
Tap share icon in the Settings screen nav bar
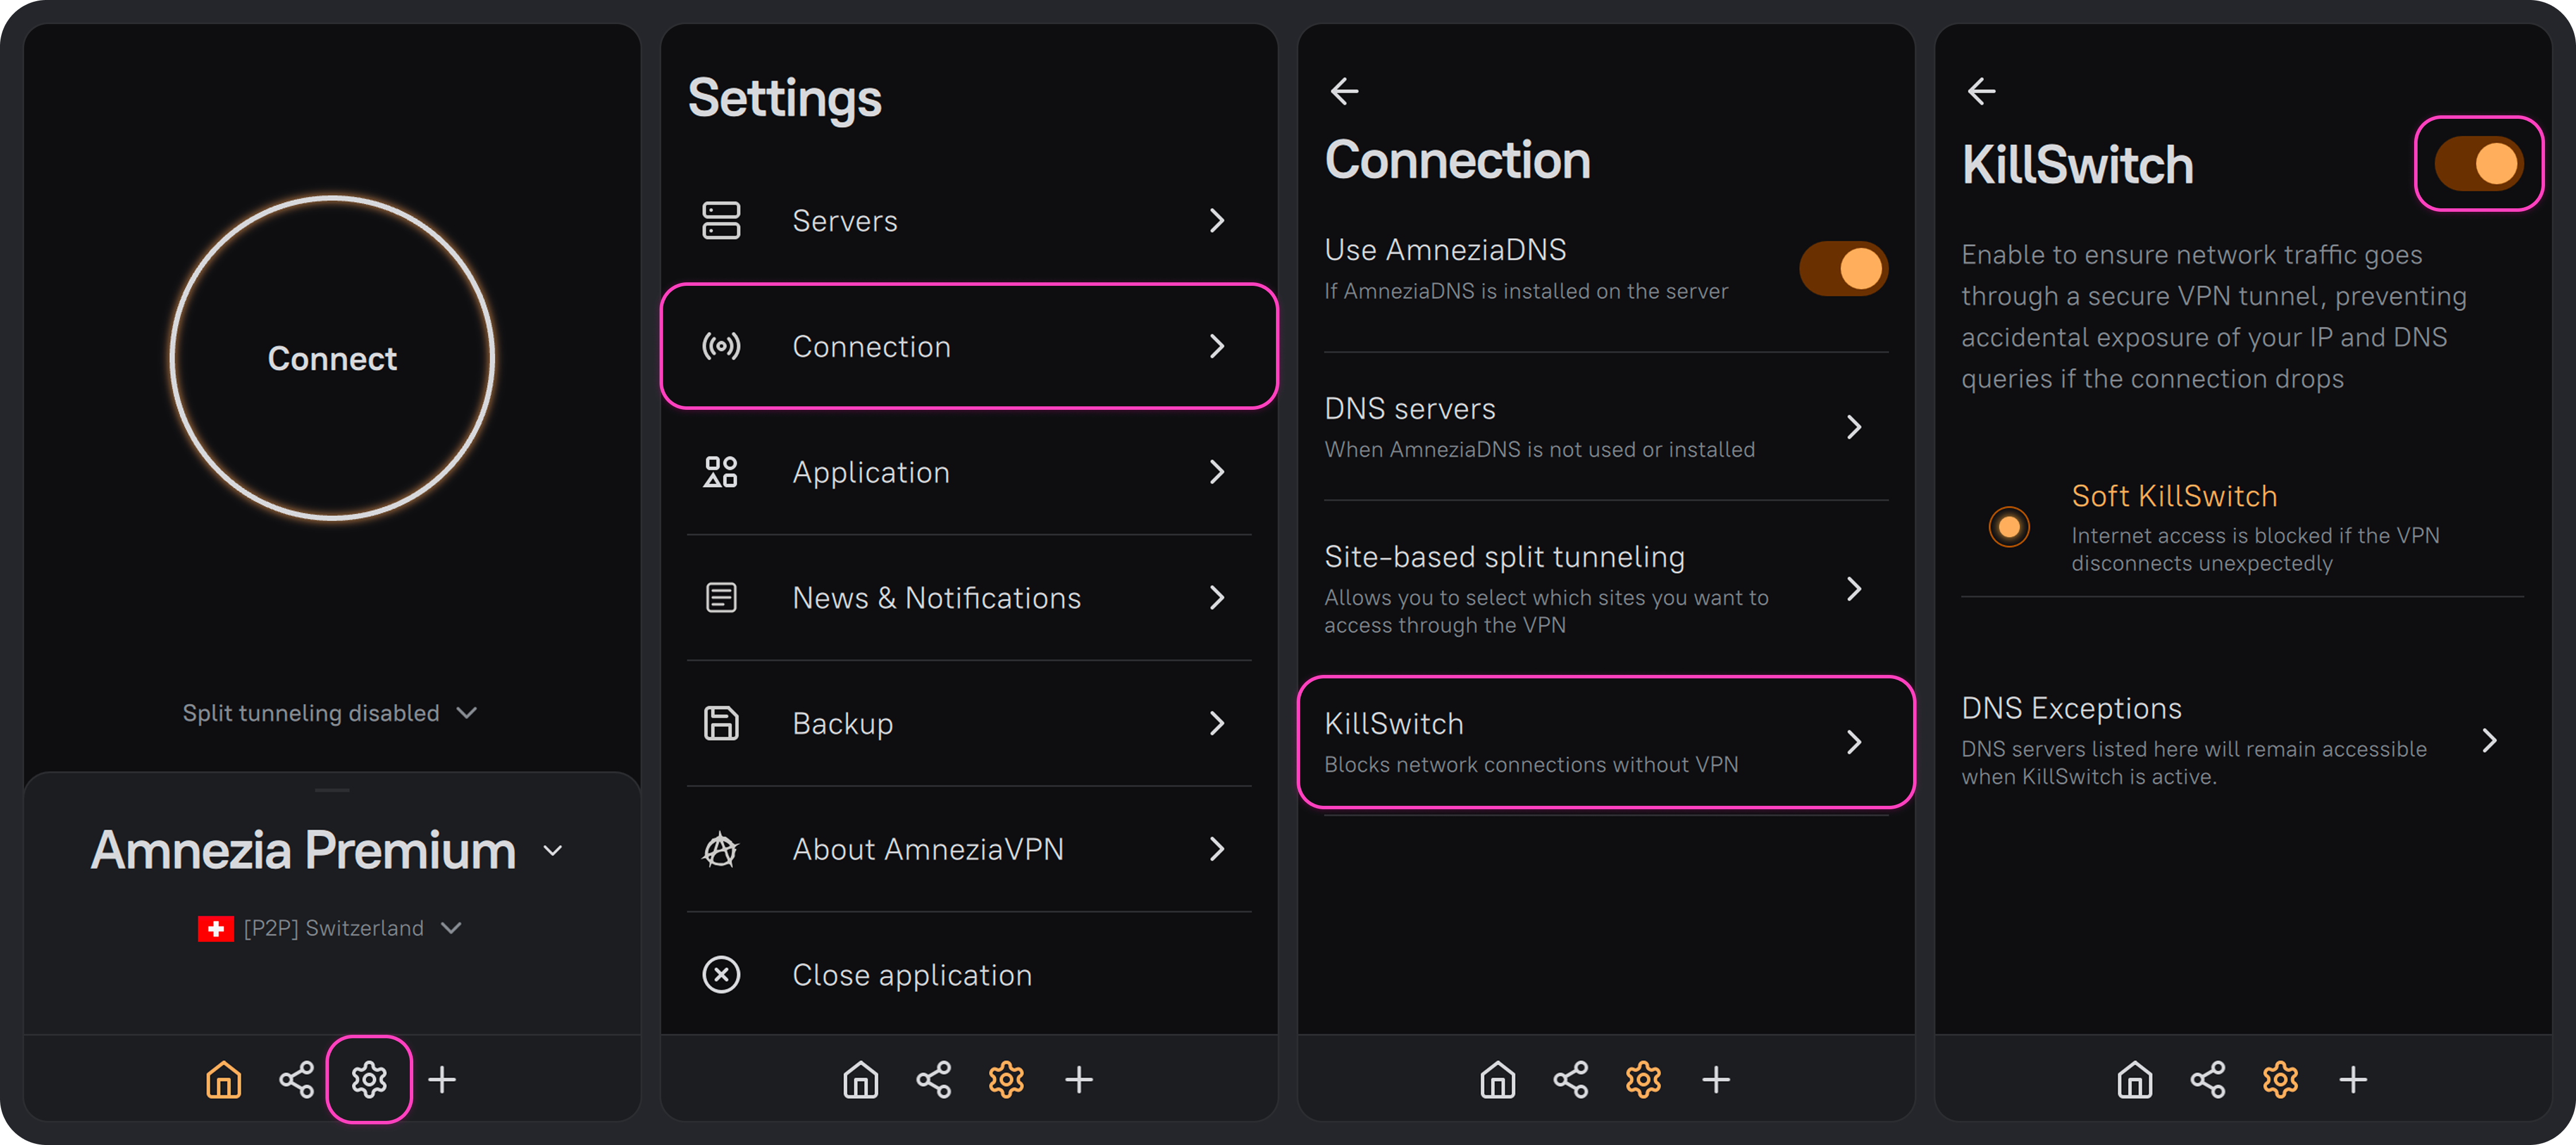tap(933, 1079)
